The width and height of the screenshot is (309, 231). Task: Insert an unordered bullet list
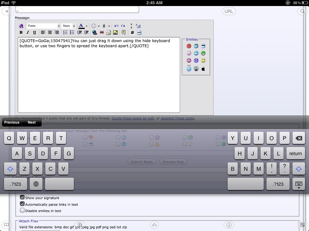[72, 32]
